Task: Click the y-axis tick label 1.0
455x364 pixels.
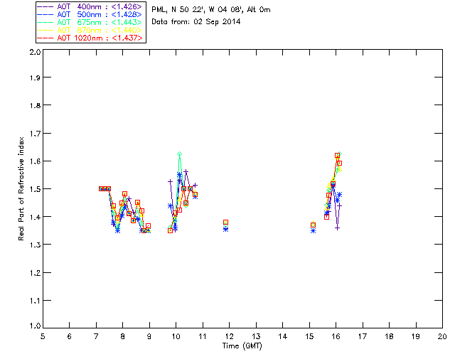Action: [x=35, y=326]
